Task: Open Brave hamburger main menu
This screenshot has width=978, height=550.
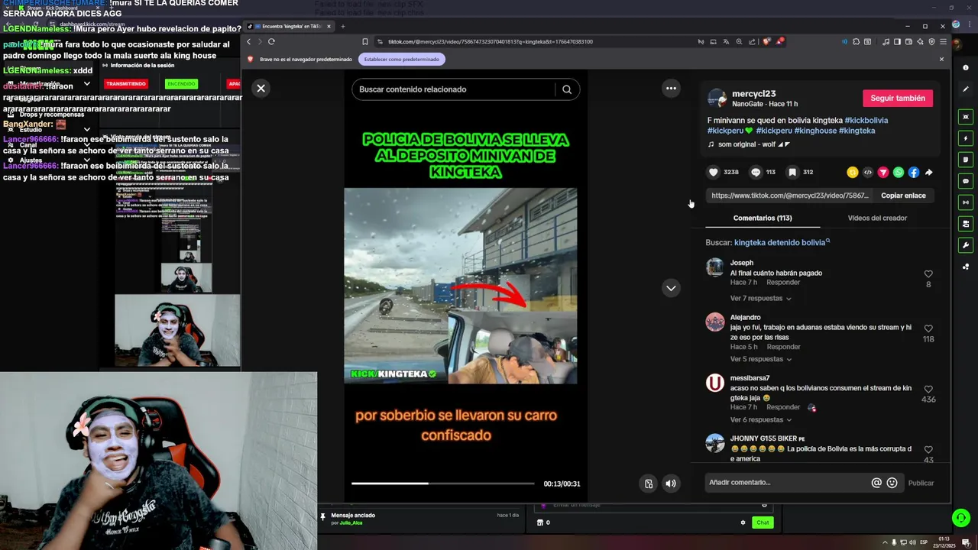Action: pyautogui.click(x=943, y=41)
